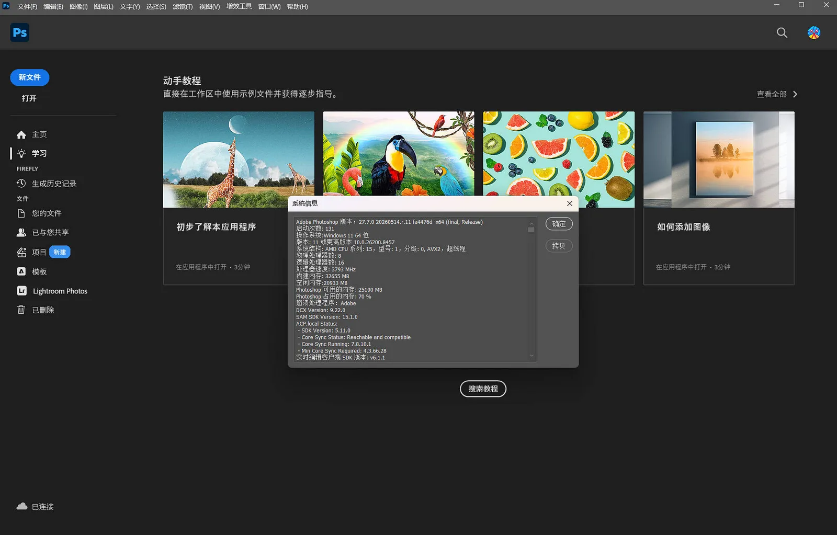The width and height of the screenshot is (837, 535).
Task: Open the 编辑(E) menu
Action: click(53, 7)
